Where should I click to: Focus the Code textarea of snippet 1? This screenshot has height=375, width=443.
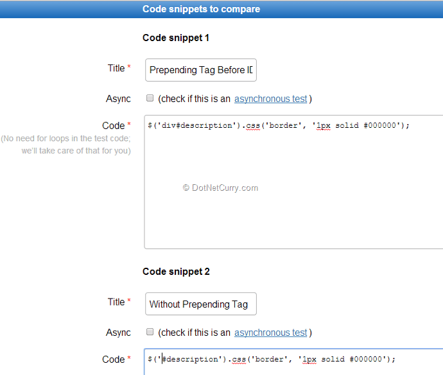293,186
